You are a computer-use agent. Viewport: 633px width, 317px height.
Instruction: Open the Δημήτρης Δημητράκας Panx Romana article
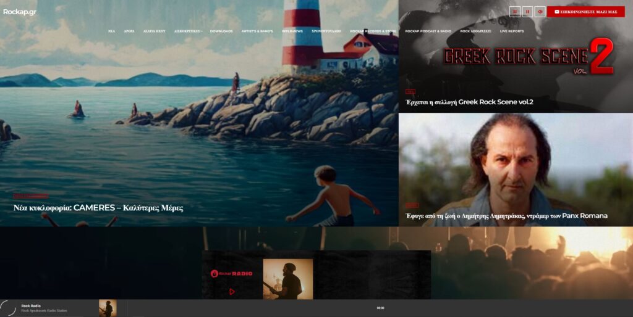506,216
